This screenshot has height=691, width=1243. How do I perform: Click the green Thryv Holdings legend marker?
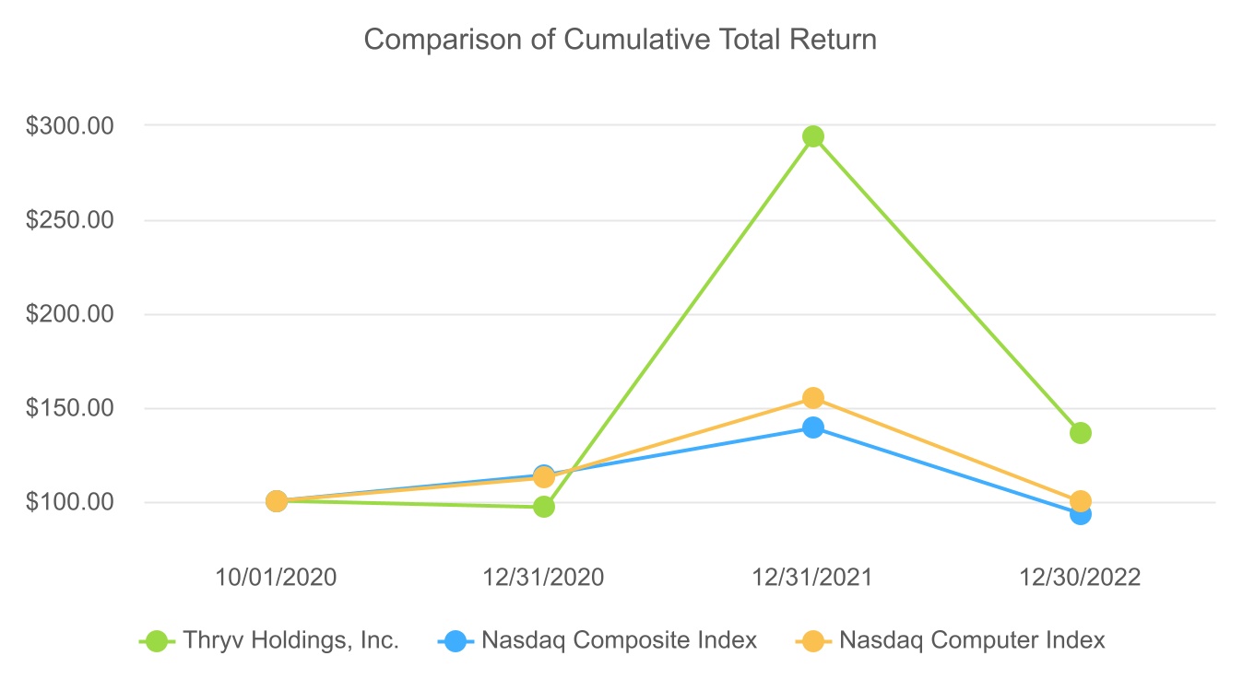click(158, 640)
